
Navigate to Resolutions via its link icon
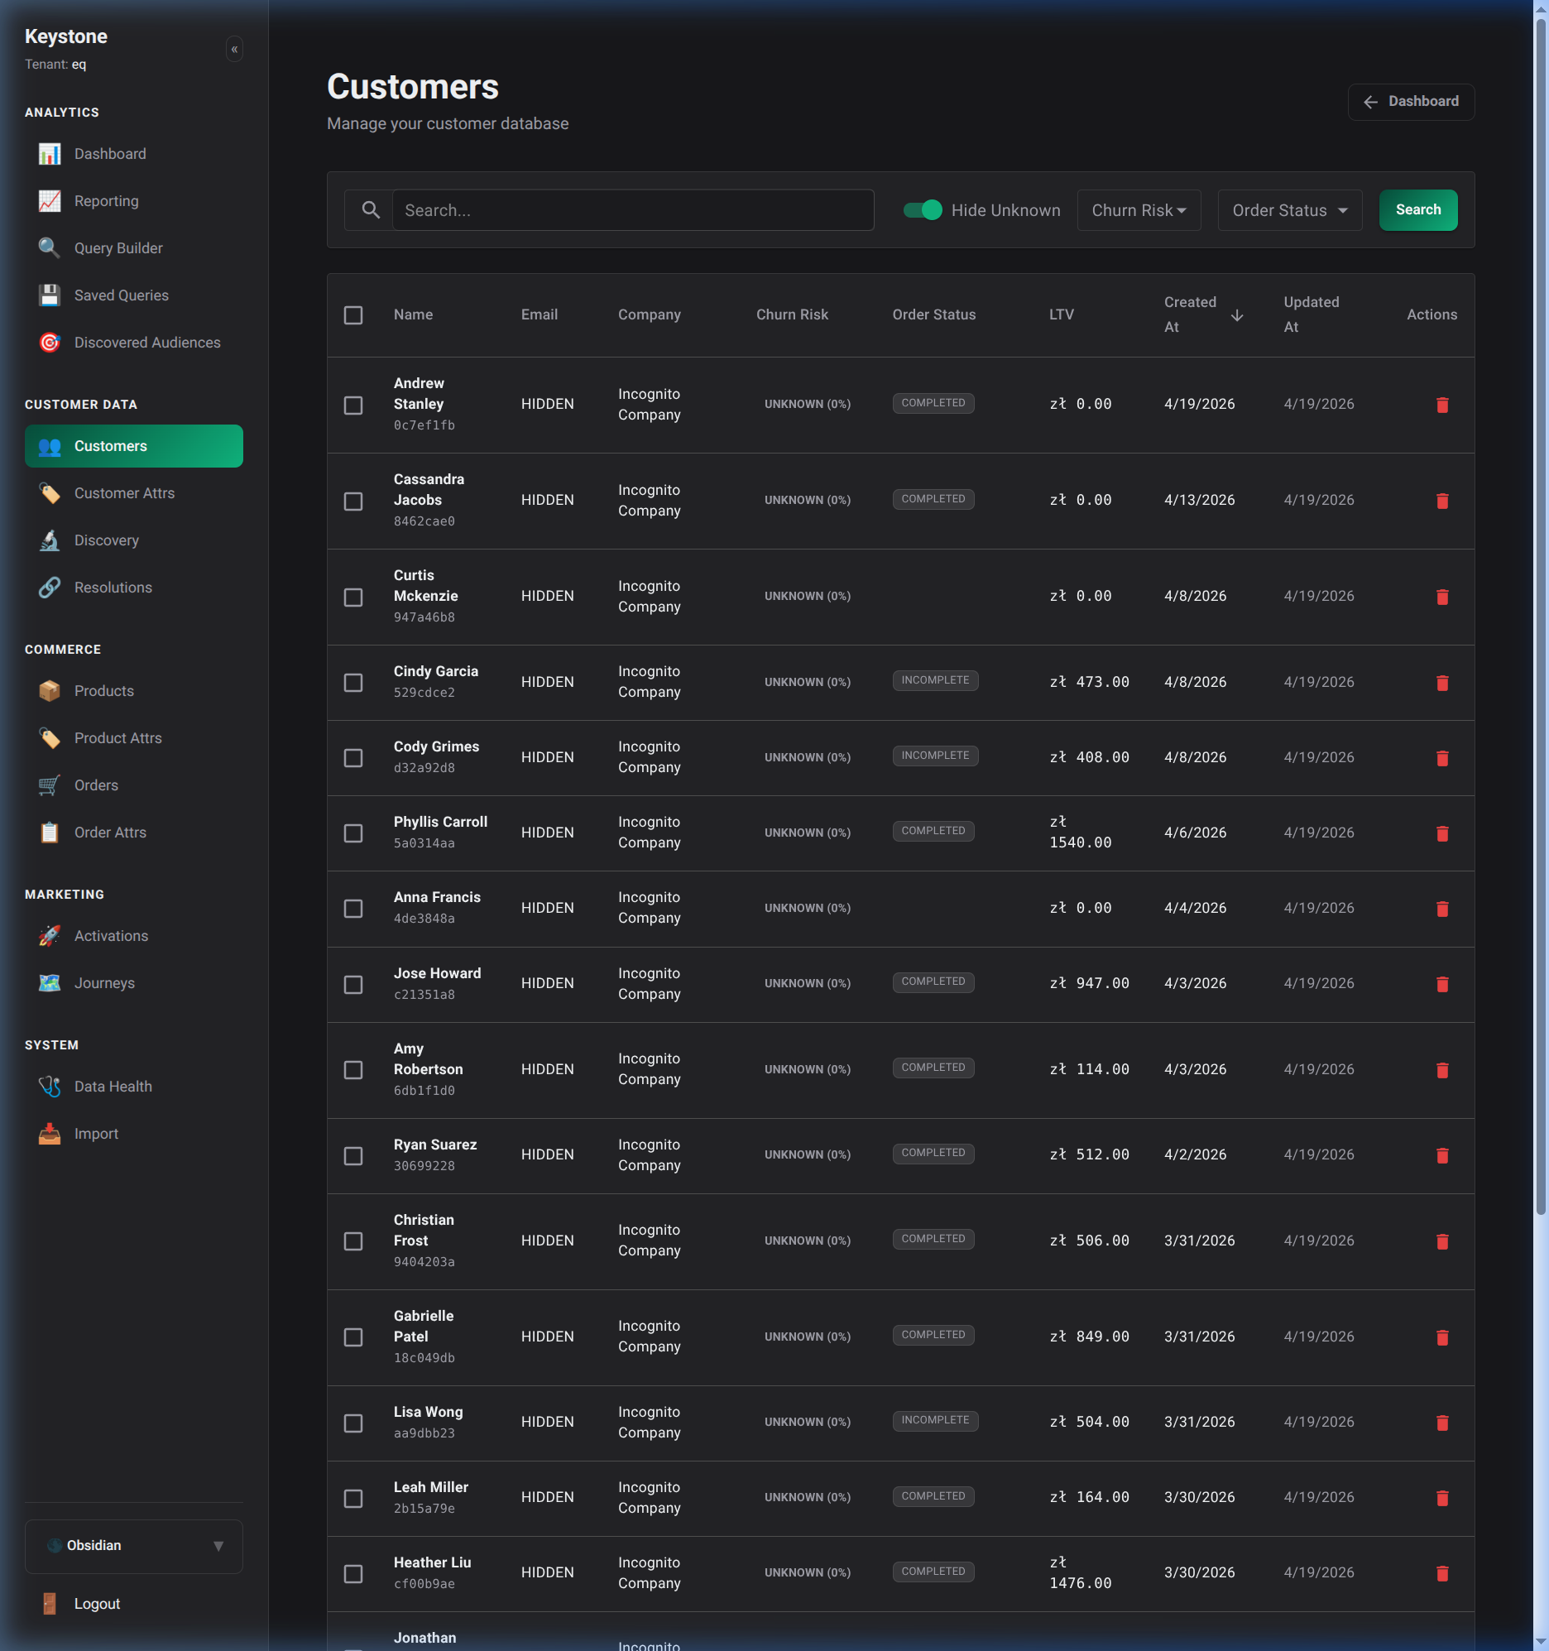49,587
